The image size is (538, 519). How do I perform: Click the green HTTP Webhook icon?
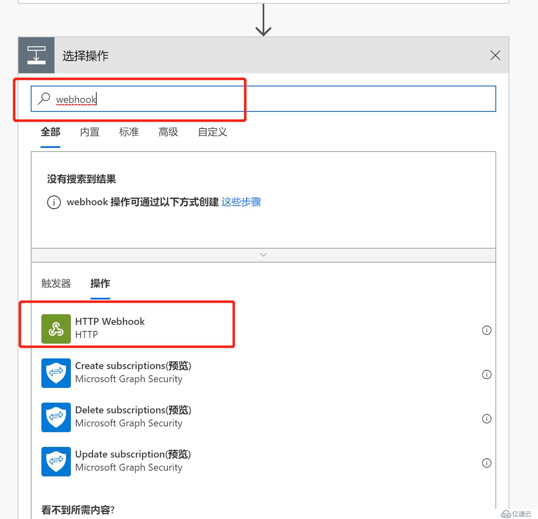tap(56, 329)
